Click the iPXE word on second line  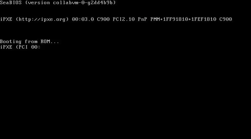tap(6, 19)
